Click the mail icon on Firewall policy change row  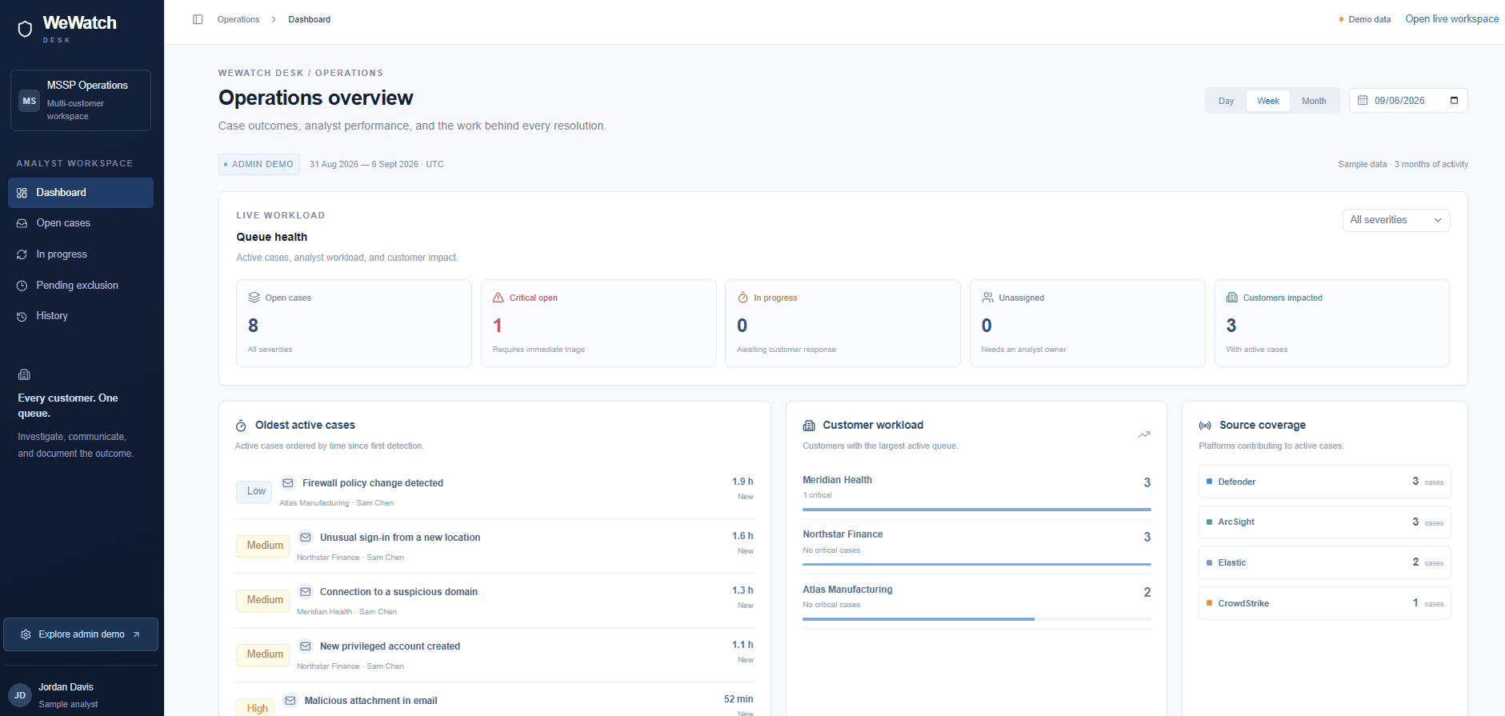point(288,482)
